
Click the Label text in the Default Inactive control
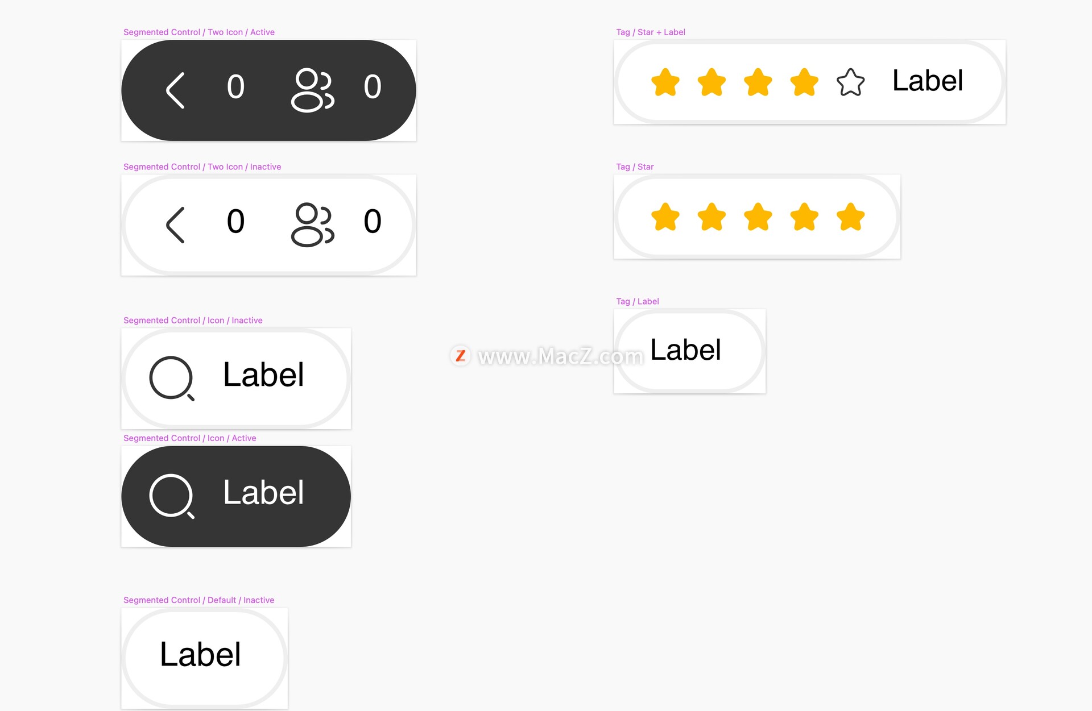click(x=200, y=655)
